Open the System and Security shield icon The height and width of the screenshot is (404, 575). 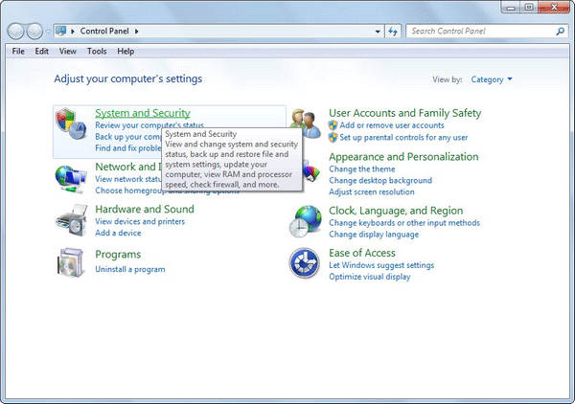[71, 123]
